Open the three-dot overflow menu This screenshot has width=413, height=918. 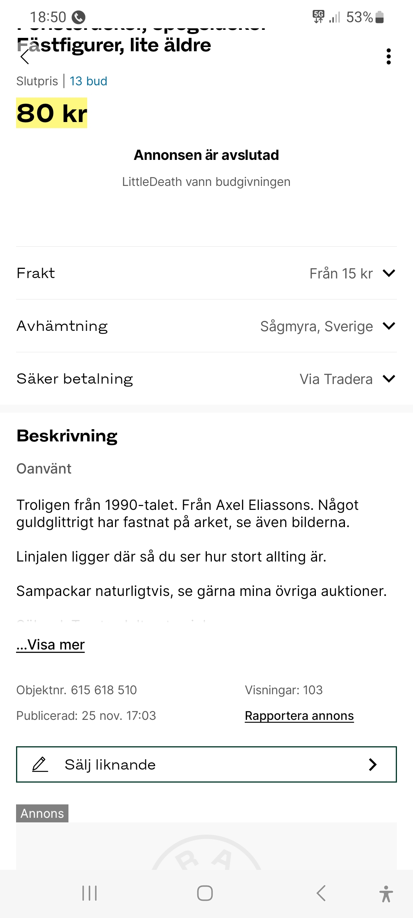tap(389, 57)
